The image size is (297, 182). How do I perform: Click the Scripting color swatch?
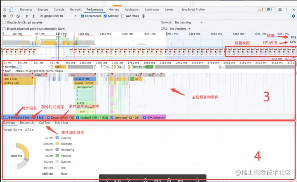click(57, 144)
